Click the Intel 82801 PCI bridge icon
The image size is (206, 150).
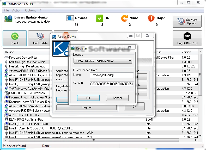[x=6, y=124]
